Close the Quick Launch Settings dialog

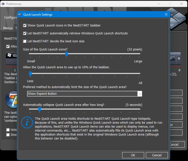click(x=166, y=14)
